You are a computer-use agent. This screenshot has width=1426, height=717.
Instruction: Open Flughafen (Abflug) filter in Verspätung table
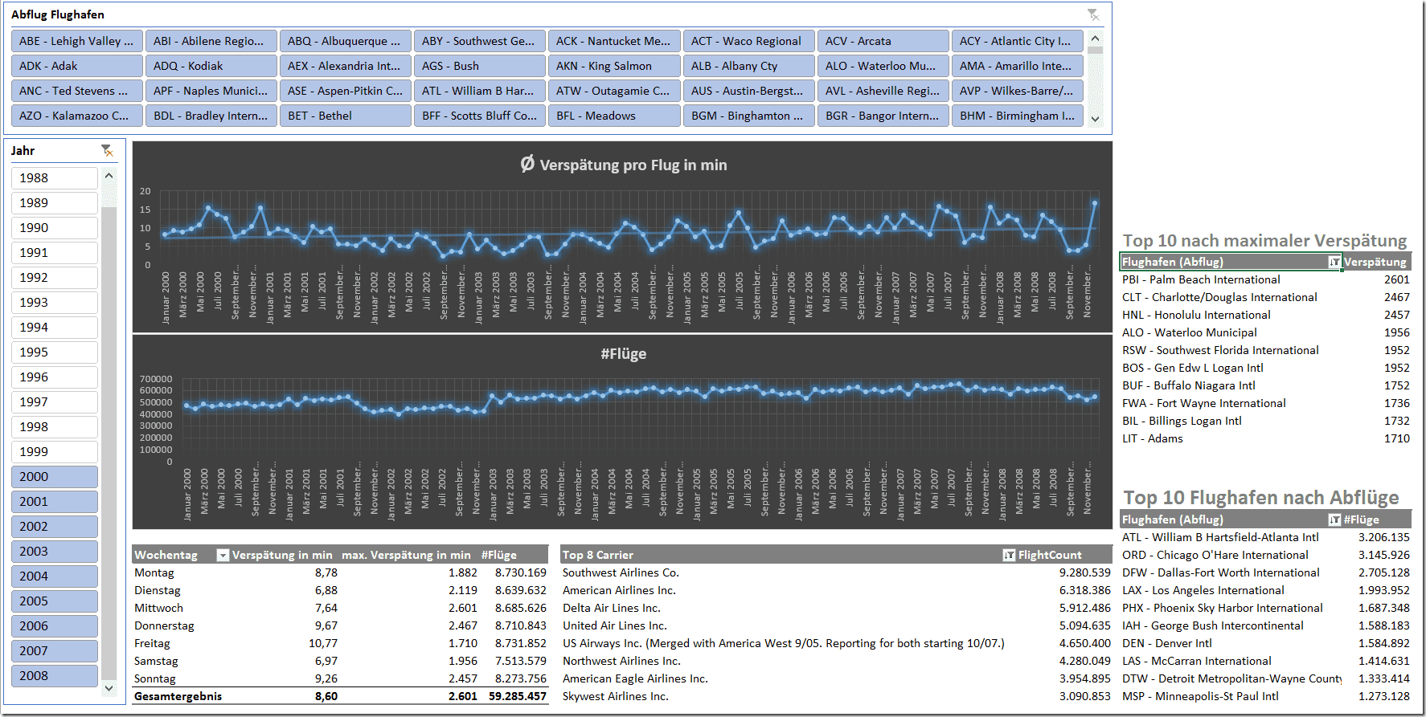tap(1334, 262)
